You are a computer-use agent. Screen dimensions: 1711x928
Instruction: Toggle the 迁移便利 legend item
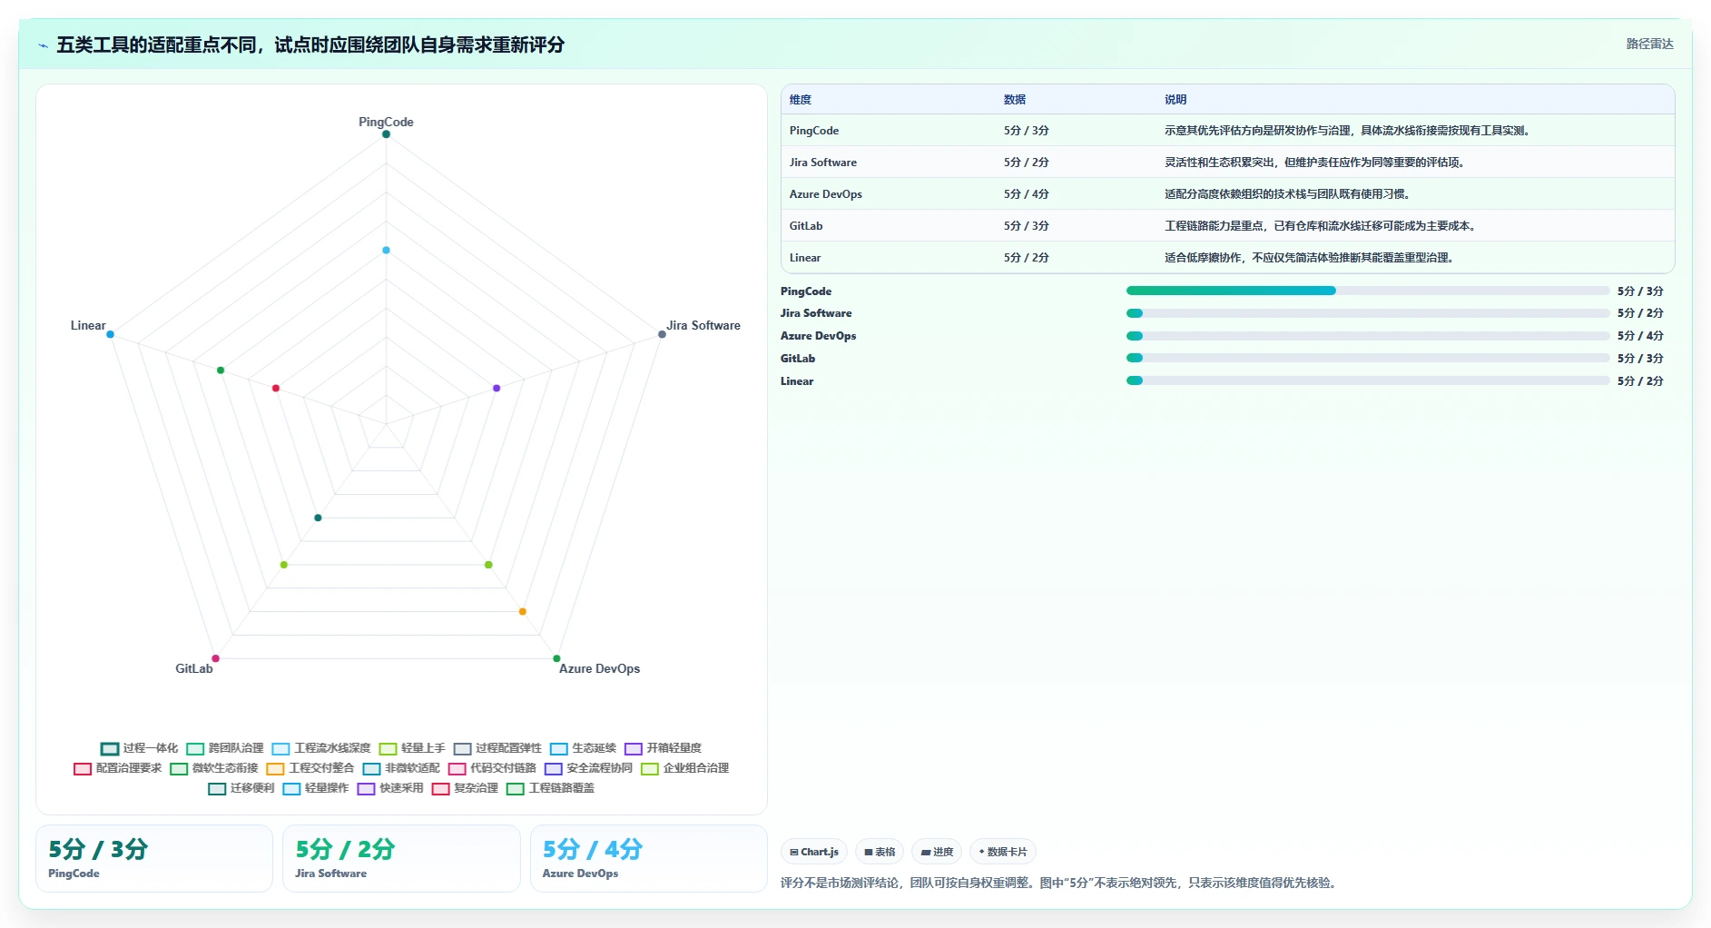[x=241, y=788]
